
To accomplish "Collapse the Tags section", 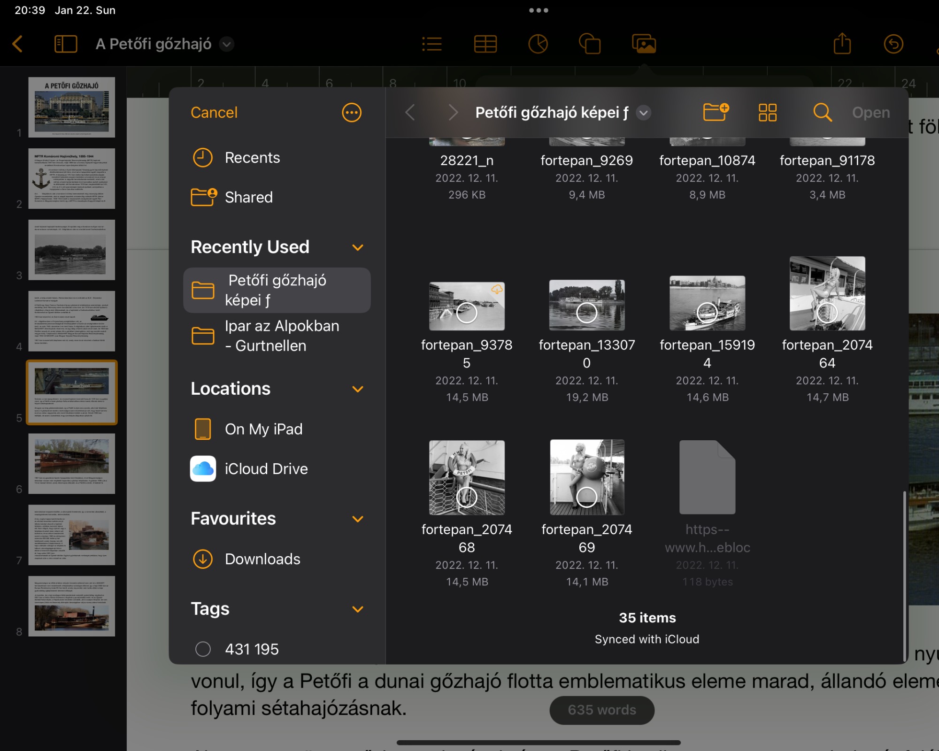I will [x=358, y=609].
